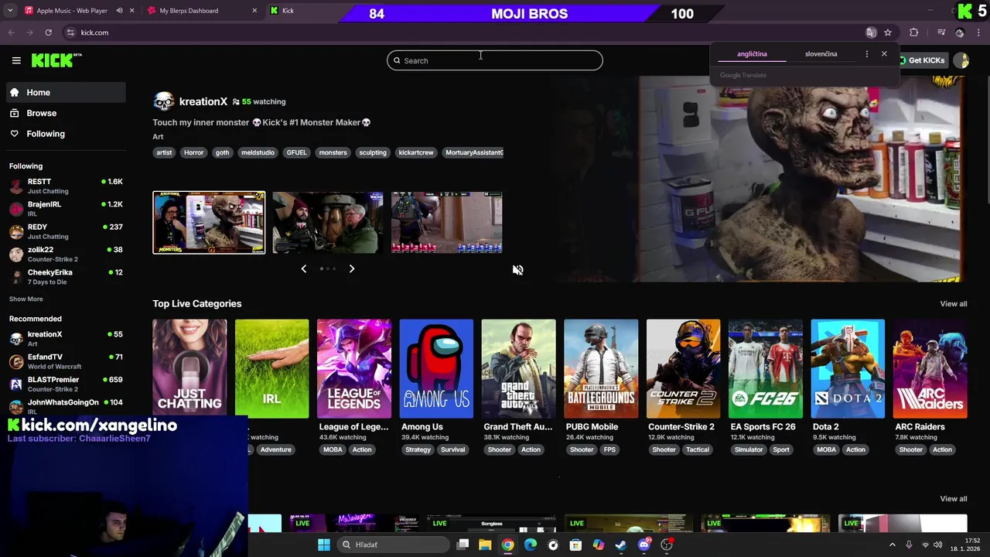
Task: Open the Google Translate icon in address bar
Action: pos(871,32)
